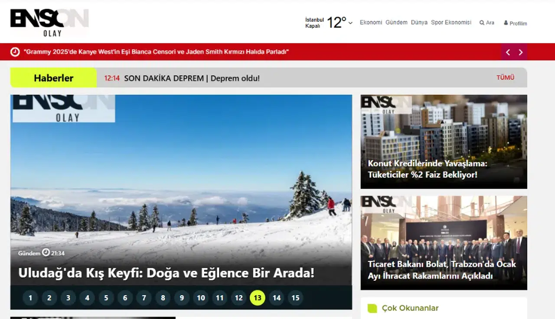Click TÜMÜ to view all news
The image size is (555, 319).
point(505,78)
